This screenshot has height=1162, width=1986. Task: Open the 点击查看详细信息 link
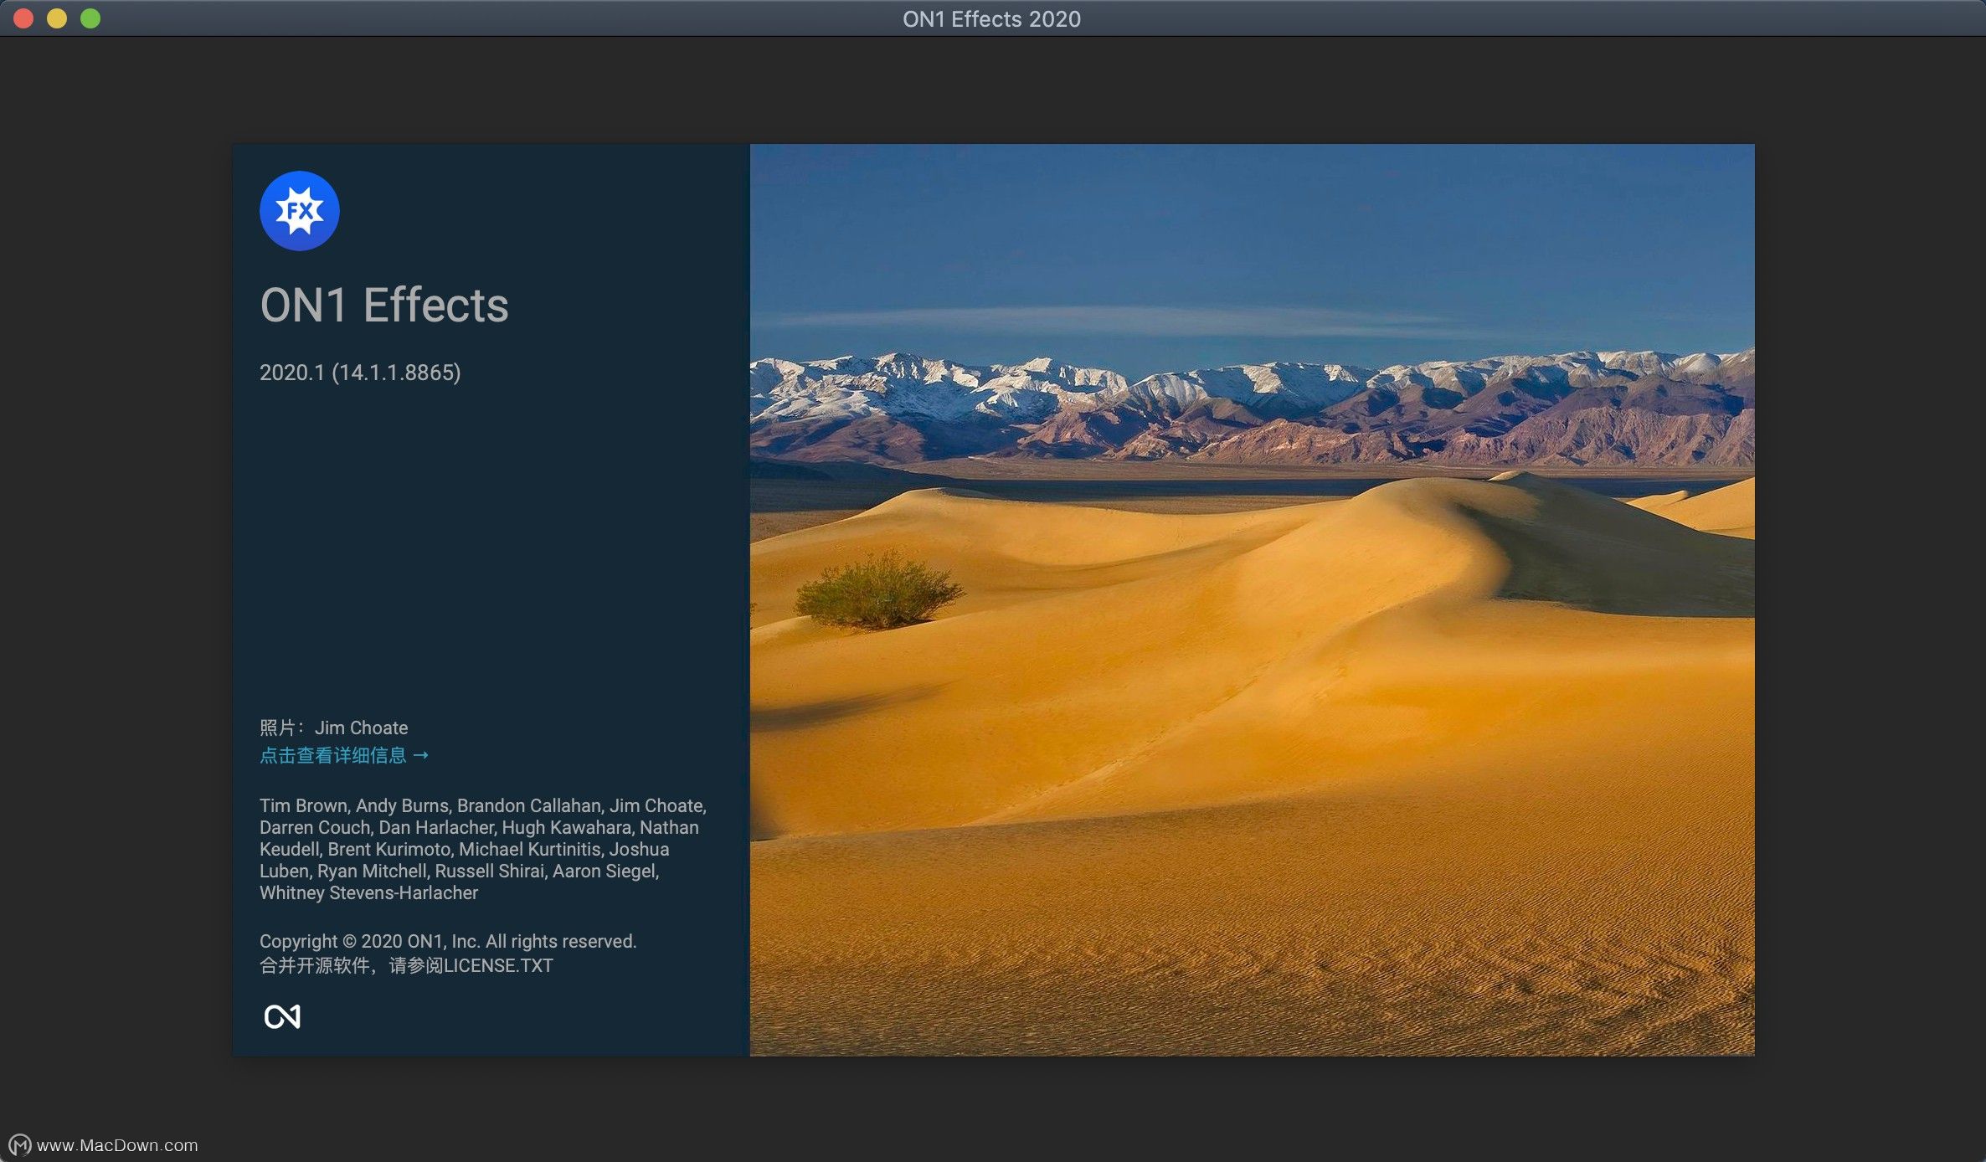coord(343,755)
